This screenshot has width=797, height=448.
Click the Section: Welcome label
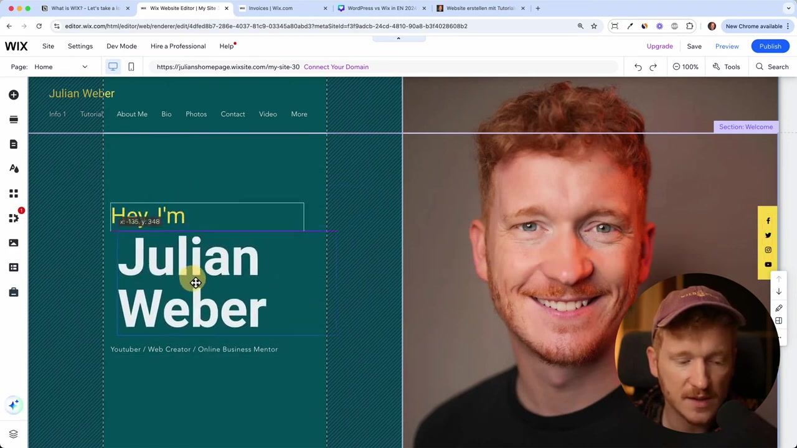tap(746, 127)
